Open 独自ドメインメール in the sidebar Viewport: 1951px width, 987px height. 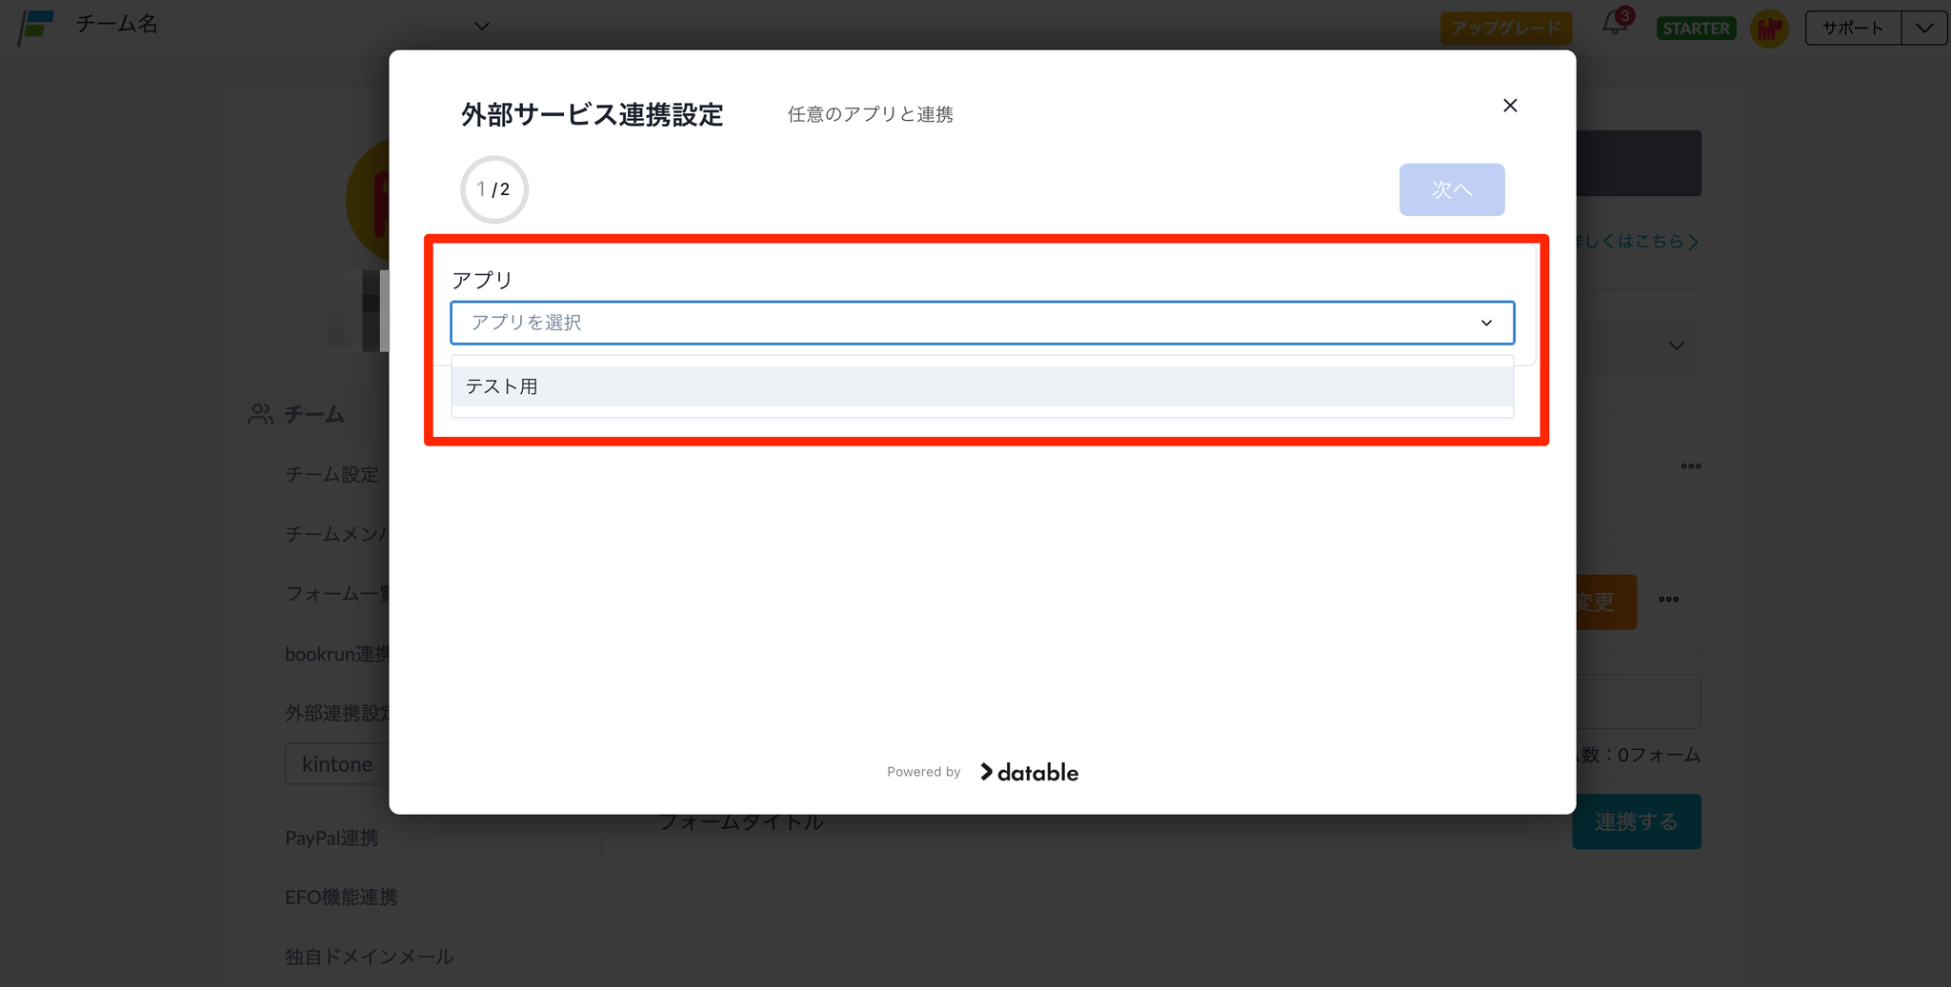pyautogui.click(x=369, y=957)
